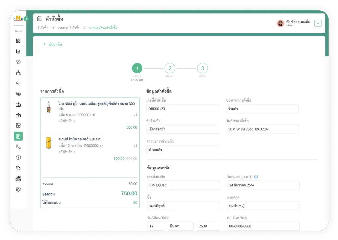Click the เจ๊ดาของชำ shop name field
338x240 pixels.
pyautogui.click(x=183, y=129)
